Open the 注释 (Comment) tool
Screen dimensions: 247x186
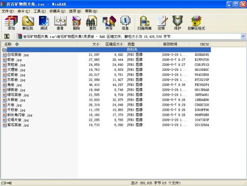(x=161, y=23)
